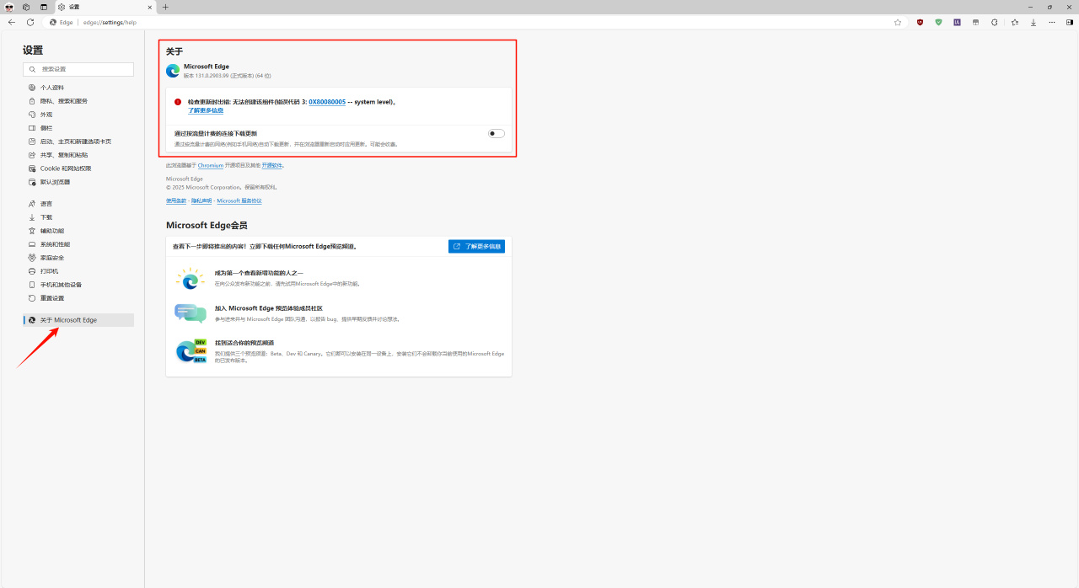1079x588 pixels.
Task: Open 语言 settings page
Action: coord(78,204)
